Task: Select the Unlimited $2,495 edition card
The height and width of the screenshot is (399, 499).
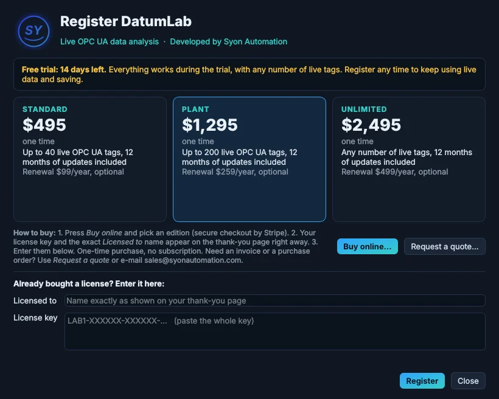Action: (x=409, y=159)
